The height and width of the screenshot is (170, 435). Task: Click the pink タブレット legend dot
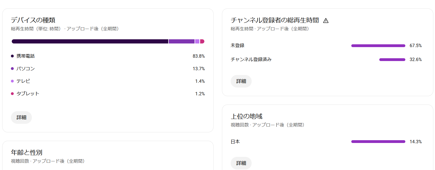tap(12, 94)
